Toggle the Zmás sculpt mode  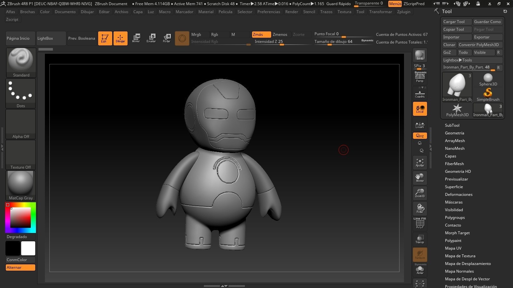tap(261, 35)
